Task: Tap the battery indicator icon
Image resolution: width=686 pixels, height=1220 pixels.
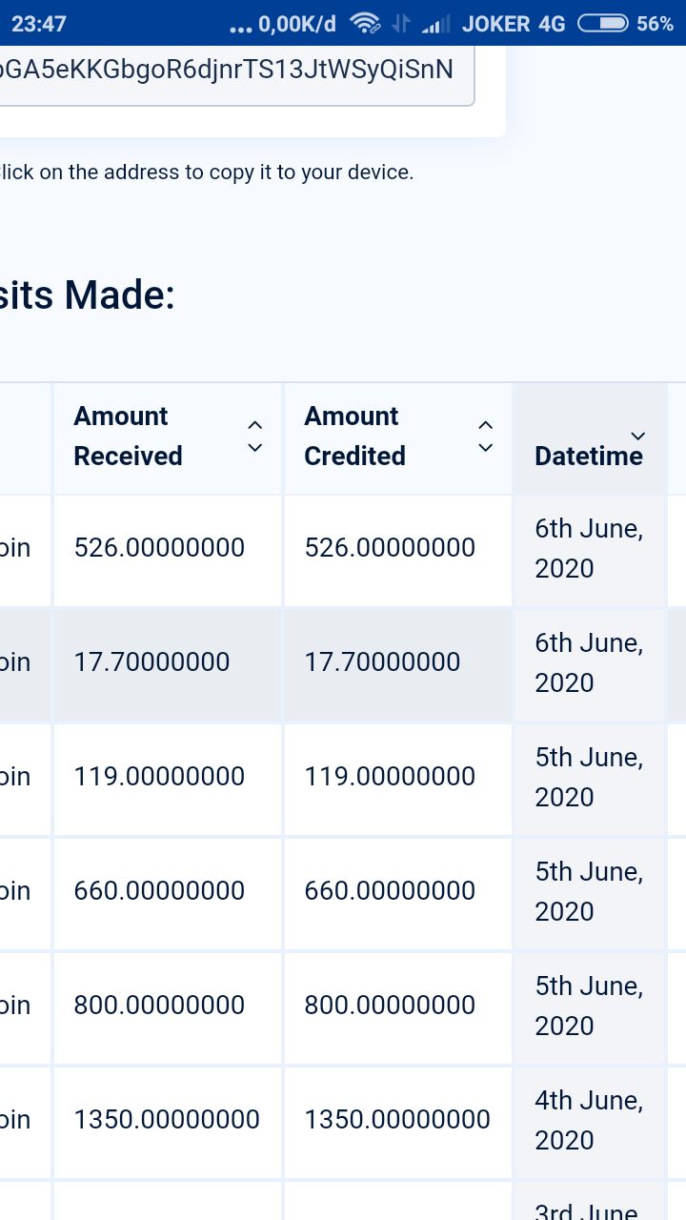Action: click(603, 24)
